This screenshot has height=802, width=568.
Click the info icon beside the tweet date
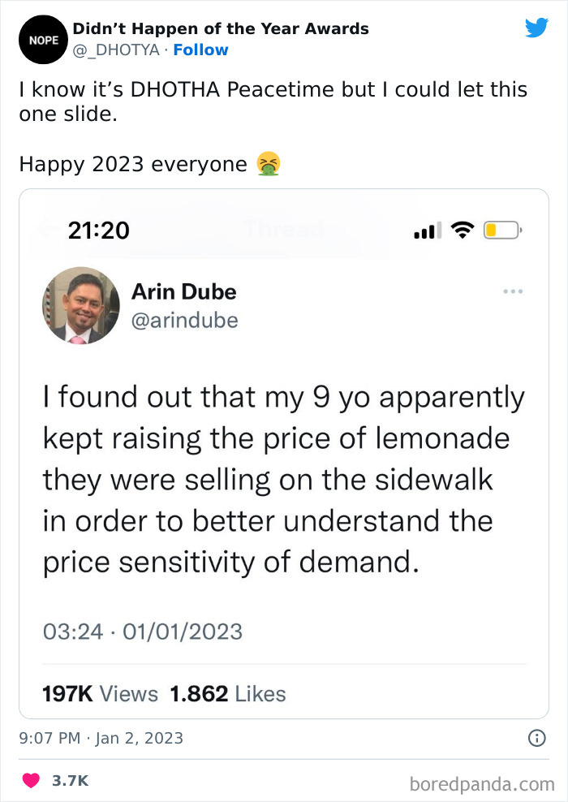[x=536, y=739]
